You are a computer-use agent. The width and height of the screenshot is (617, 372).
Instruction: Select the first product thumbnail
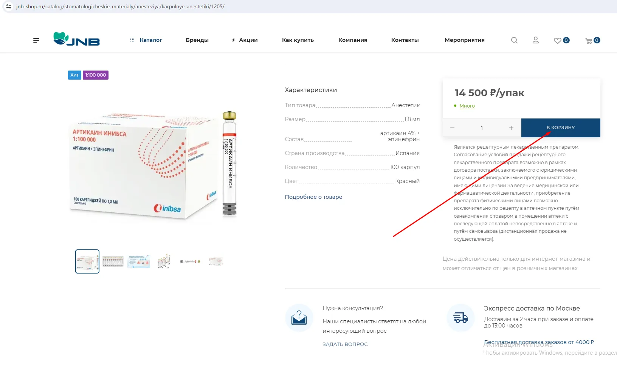(x=87, y=261)
